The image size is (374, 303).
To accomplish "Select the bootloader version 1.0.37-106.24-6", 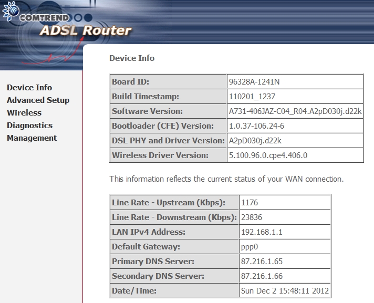I will click(x=256, y=126).
